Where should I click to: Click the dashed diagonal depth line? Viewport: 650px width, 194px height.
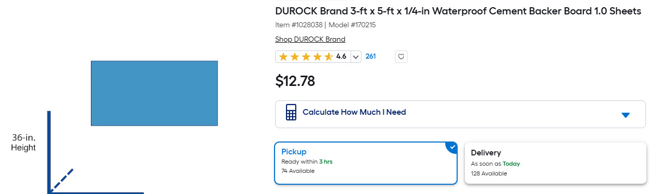pos(62,180)
